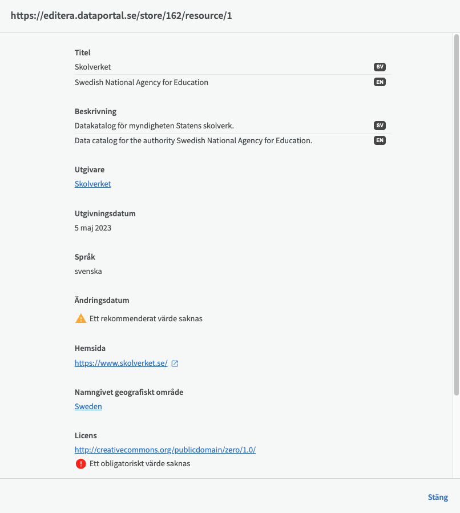Click the EN badge beside Data catalog description
The height and width of the screenshot is (513, 460).
click(380, 140)
